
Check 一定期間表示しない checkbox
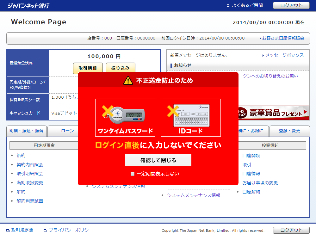point(133,174)
